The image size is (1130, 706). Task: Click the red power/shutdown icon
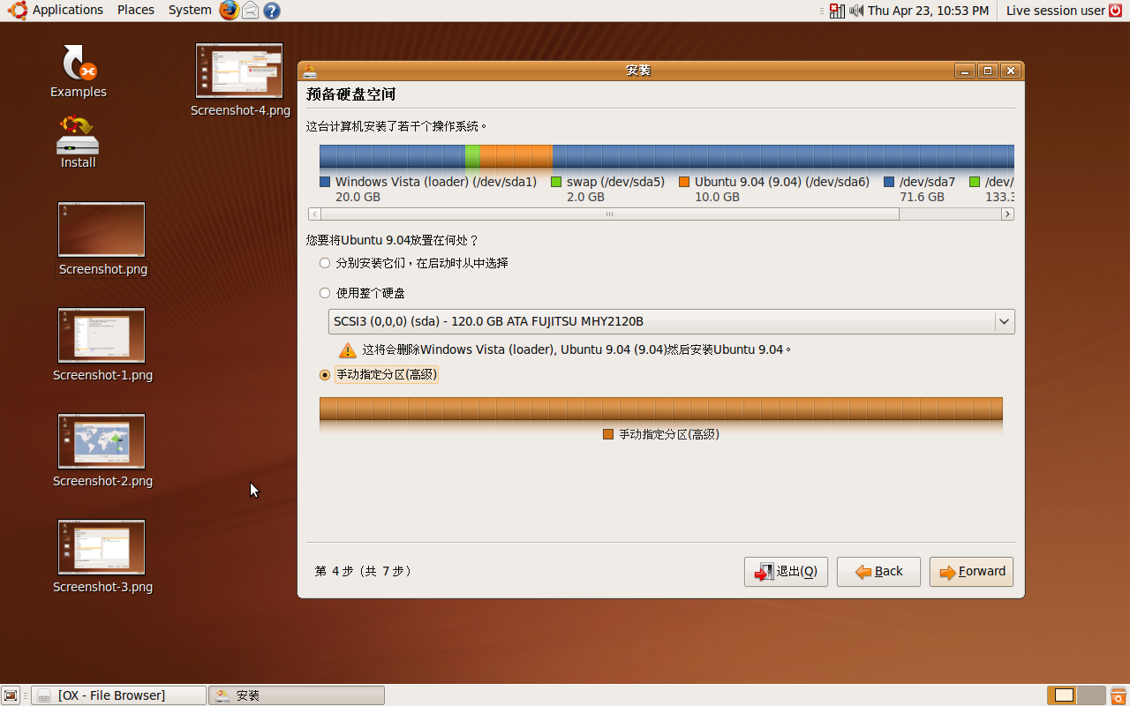[1115, 11]
